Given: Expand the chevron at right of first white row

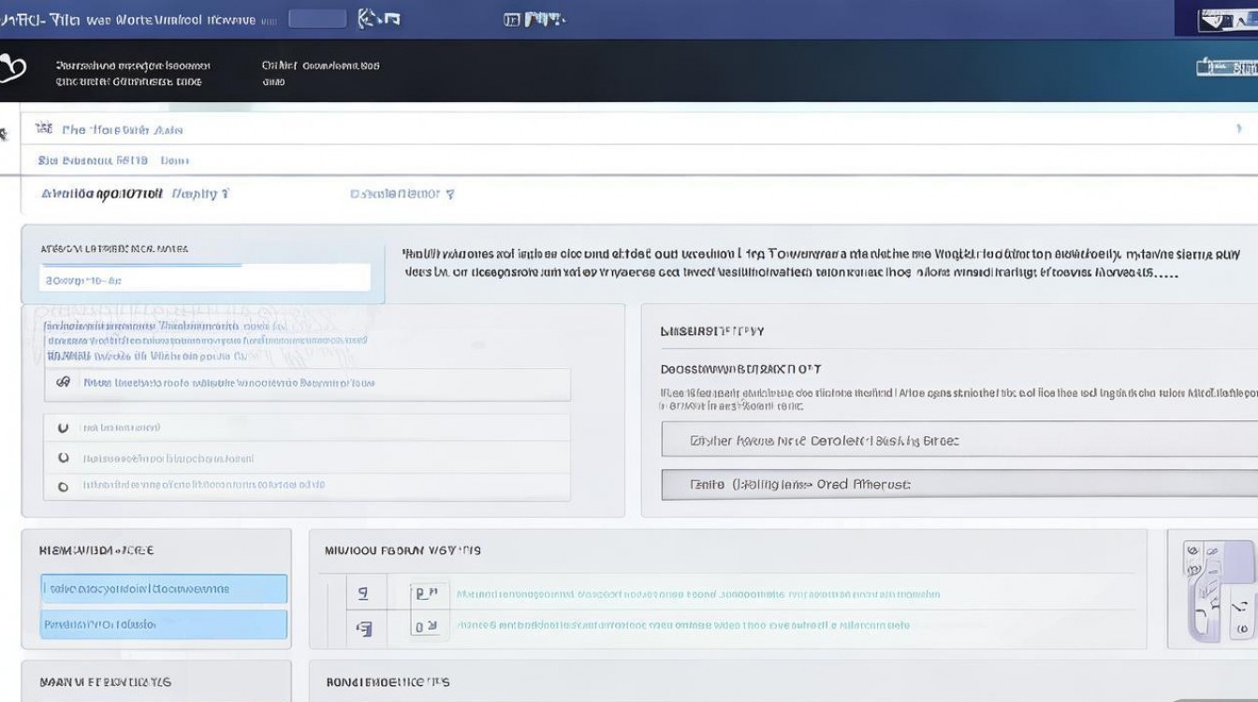Looking at the screenshot, I should [x=1238, y=129].
